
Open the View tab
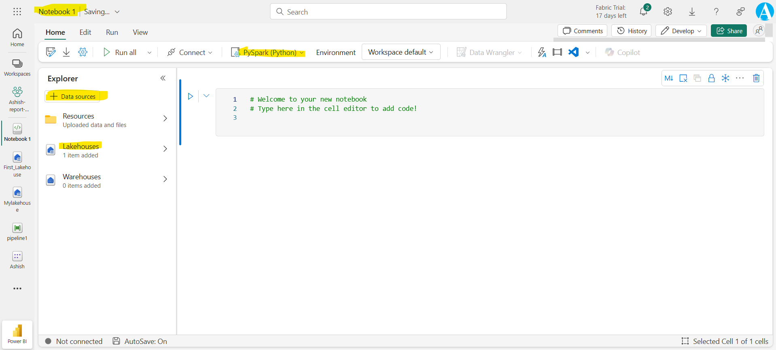click(x=140, y=32)
